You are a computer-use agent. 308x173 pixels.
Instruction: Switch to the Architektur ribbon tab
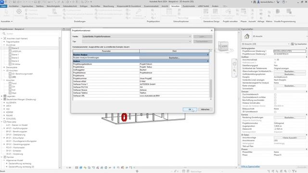coord(14,6)
